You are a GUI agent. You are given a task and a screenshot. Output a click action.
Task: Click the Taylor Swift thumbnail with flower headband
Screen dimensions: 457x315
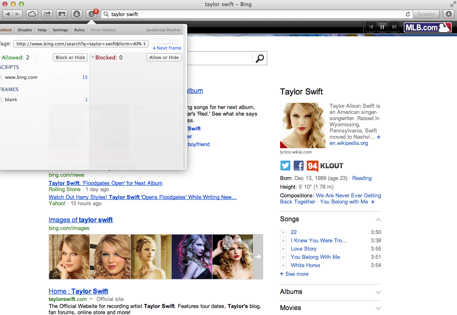[233, 257]
